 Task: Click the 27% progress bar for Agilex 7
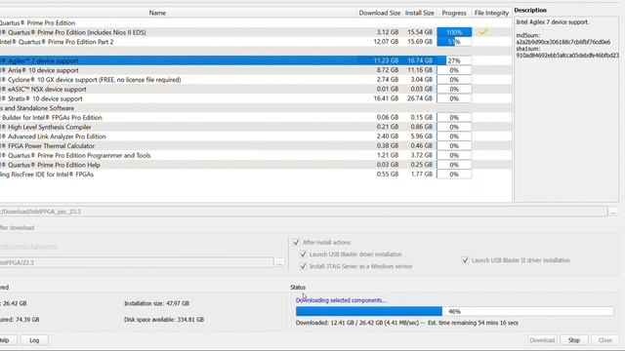pyautogui.click(x=454, y=60)
